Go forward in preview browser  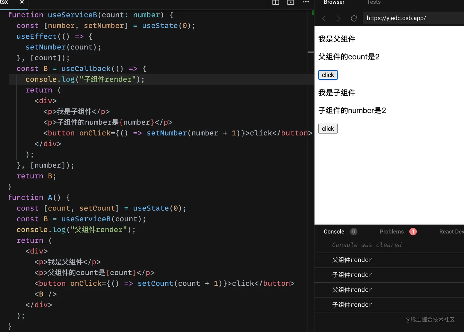[338, 18]
